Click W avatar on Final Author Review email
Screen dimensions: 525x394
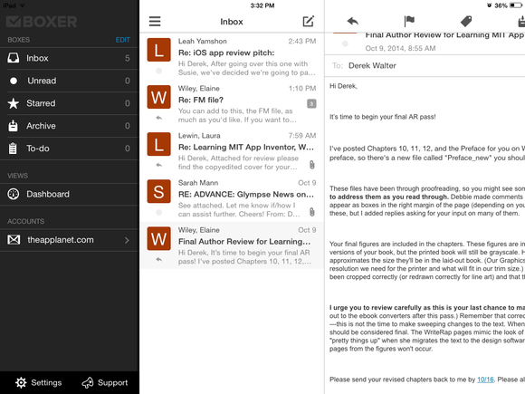click(158, 238)
